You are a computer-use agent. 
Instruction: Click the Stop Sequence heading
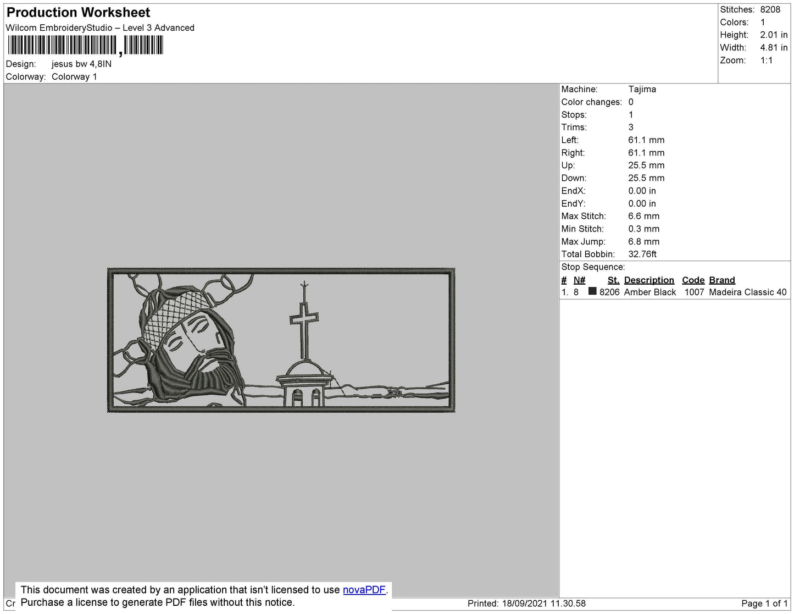[593, 267]
